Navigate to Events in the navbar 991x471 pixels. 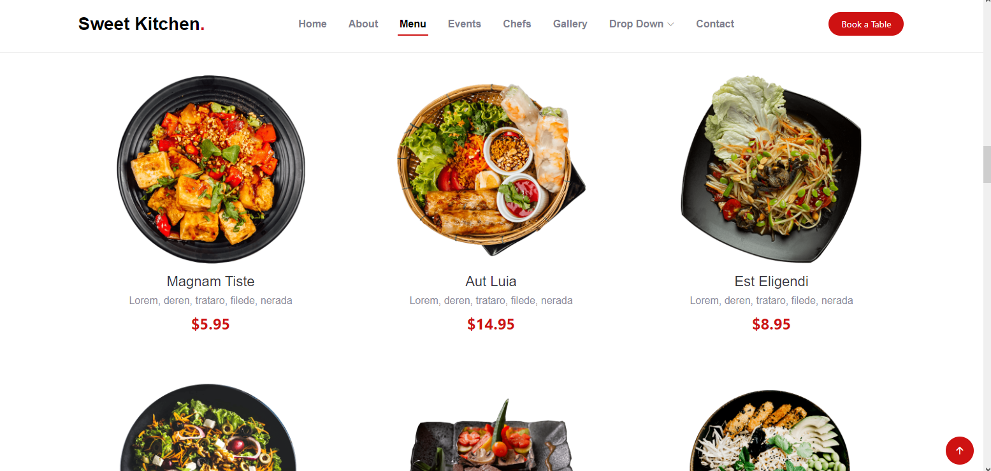pos(465,24)
